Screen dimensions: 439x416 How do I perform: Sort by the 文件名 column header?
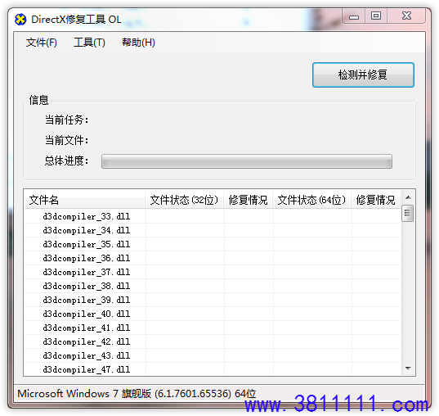pos(84,200)
